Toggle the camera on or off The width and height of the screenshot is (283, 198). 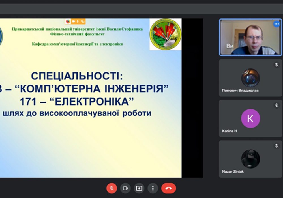coord(125,188)
